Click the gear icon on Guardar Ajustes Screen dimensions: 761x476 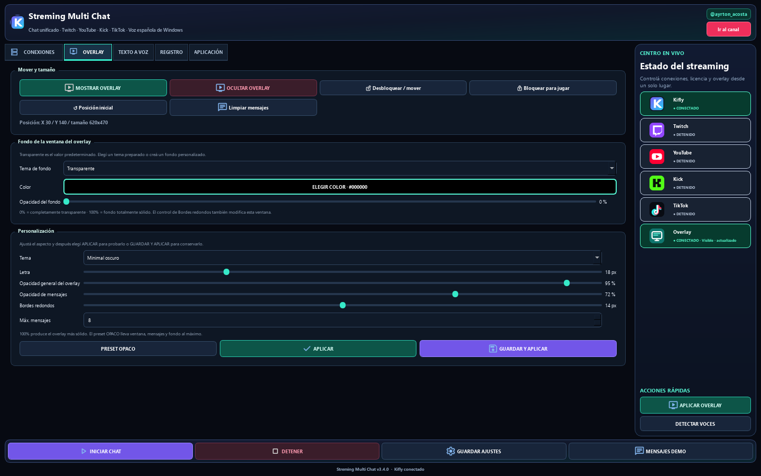pos(450,451)
